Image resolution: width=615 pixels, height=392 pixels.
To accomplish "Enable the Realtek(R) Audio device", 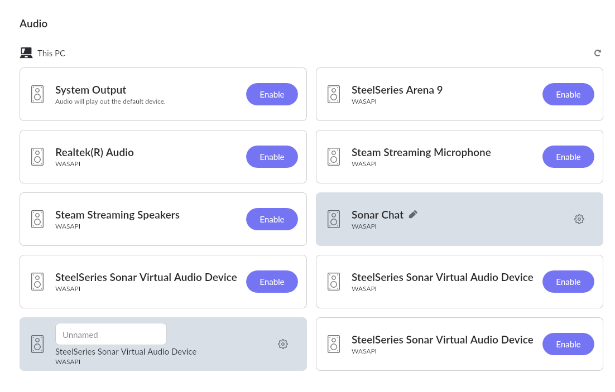I will [272, 157].
